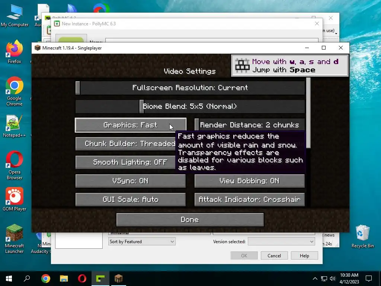Open the Recycle Bin
Viewport: 381px width, 286px height.
click(362, 236)
